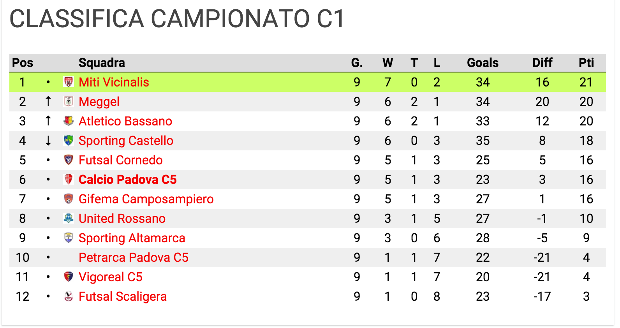Open the Meggel team link

click(99, 102)
